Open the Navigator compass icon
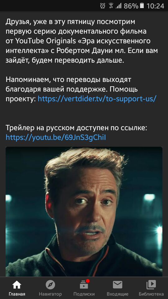This screenshot has height=299, width=168. [x=50, y=285]
